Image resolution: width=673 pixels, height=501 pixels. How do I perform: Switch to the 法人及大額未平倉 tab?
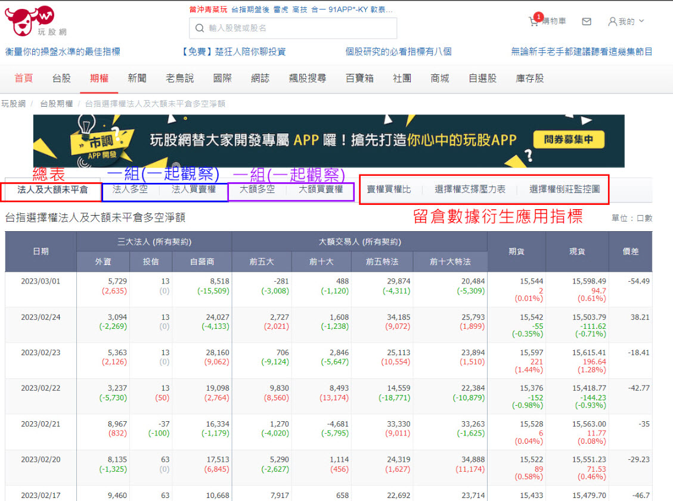[x=52, y=192]
